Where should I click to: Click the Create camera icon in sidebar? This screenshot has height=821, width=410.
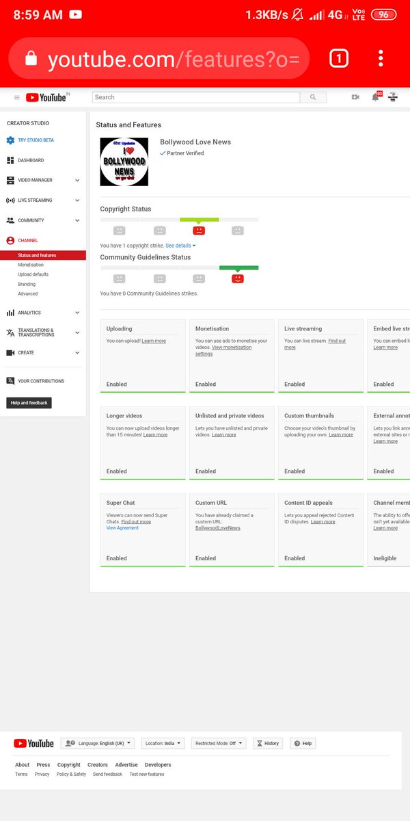point(10,353)
